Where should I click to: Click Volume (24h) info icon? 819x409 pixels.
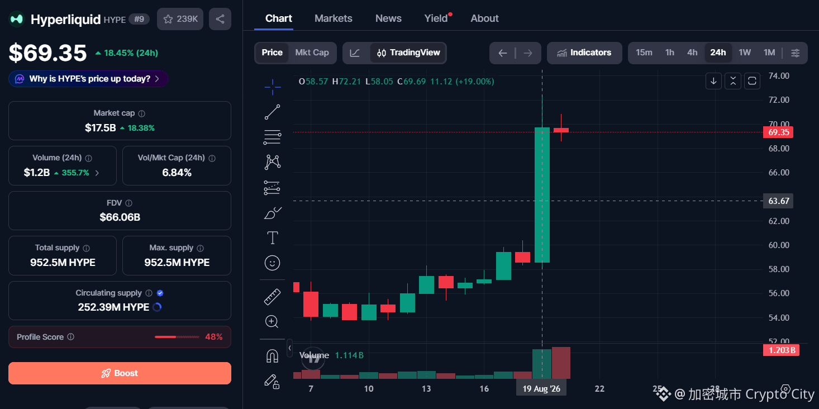89,158
